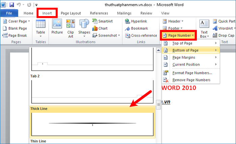Save the document with the floppy disk icon

tap(11, 5)
